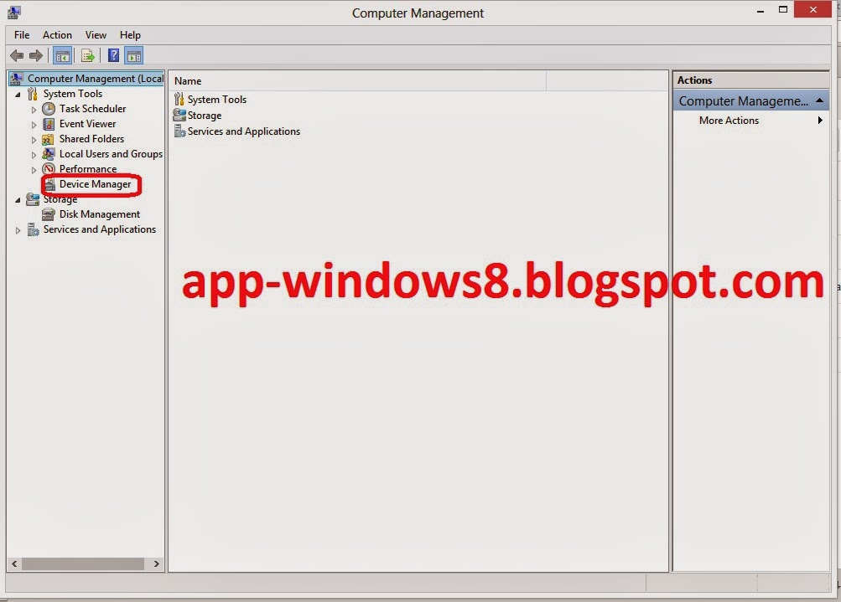Toggle Show/Hide Action Pane toolbar icon
The width and height of the screenshot is (841, 602).
(x=134, y=56)
